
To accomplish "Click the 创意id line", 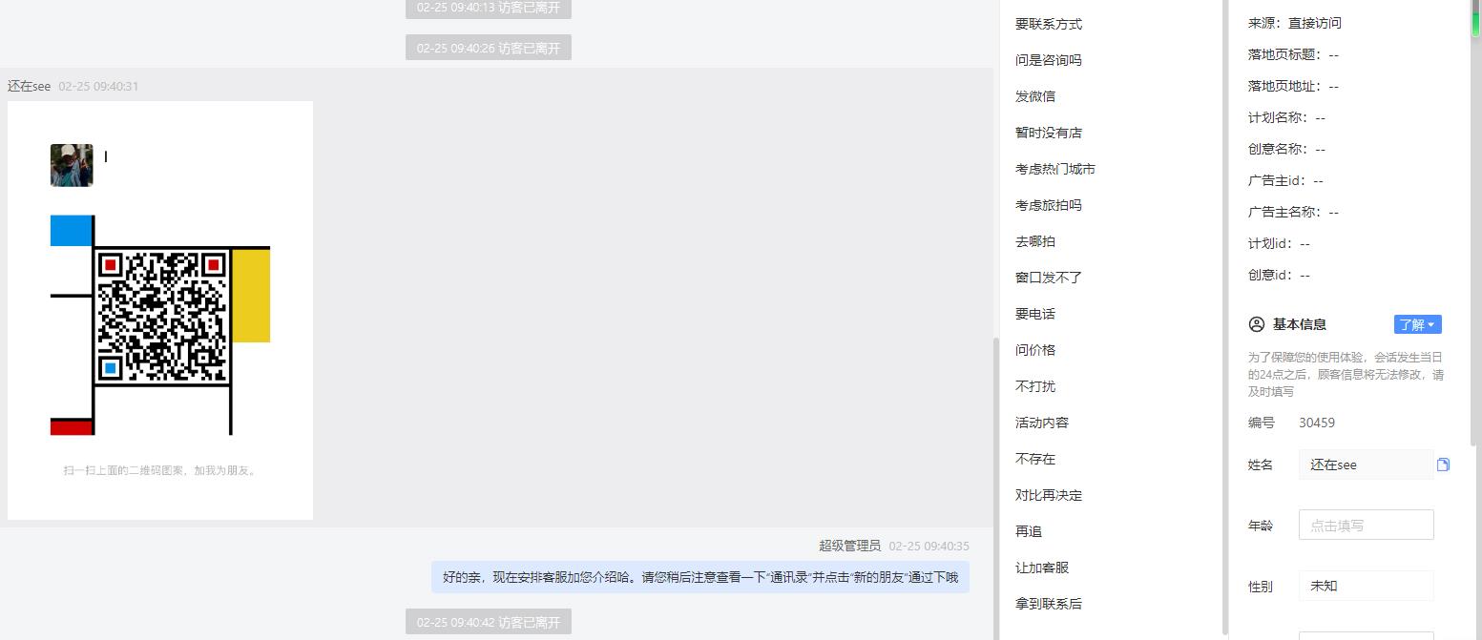I will 1279,275.
